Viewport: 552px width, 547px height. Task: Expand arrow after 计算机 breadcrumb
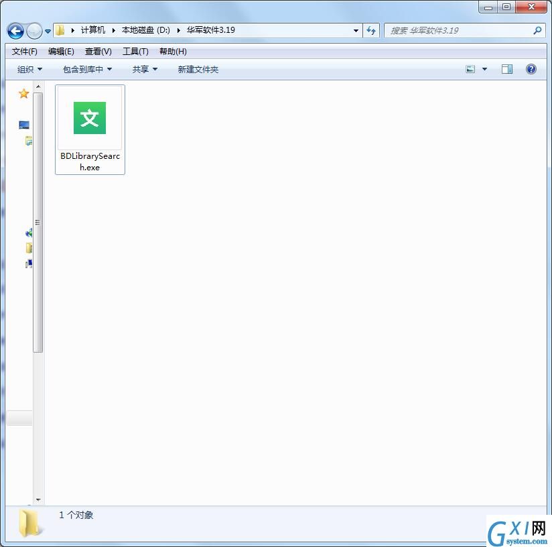pos(114,30)
